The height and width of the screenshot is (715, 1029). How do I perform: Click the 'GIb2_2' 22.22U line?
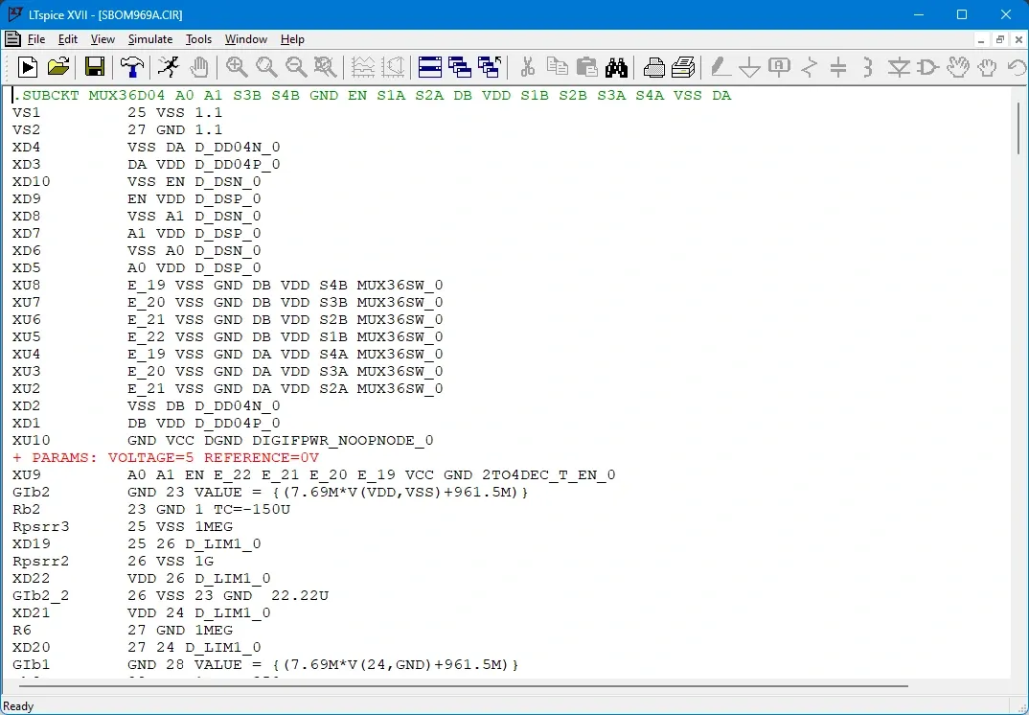click(x=171, y=595)
